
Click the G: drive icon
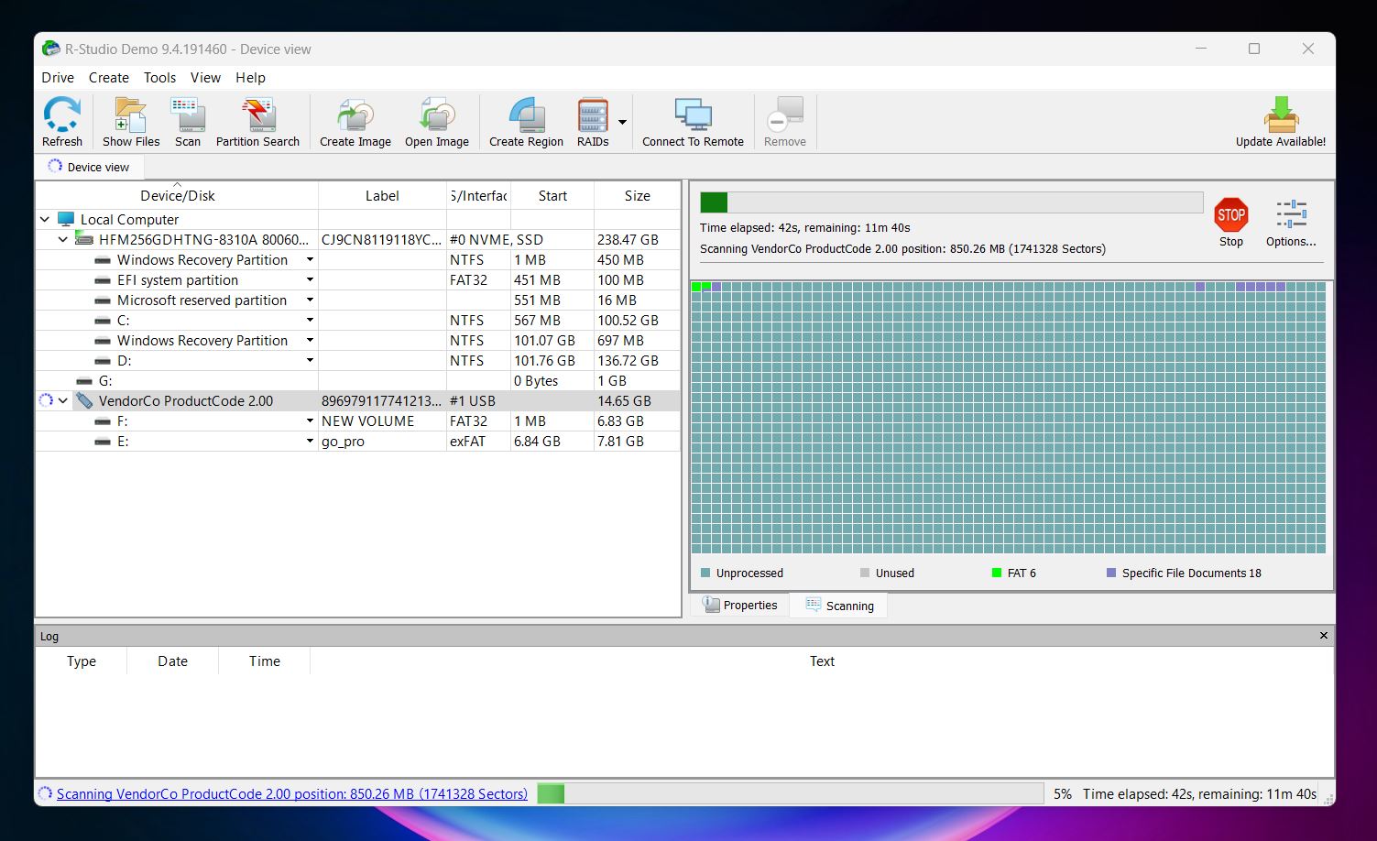(x=84, y=381)
